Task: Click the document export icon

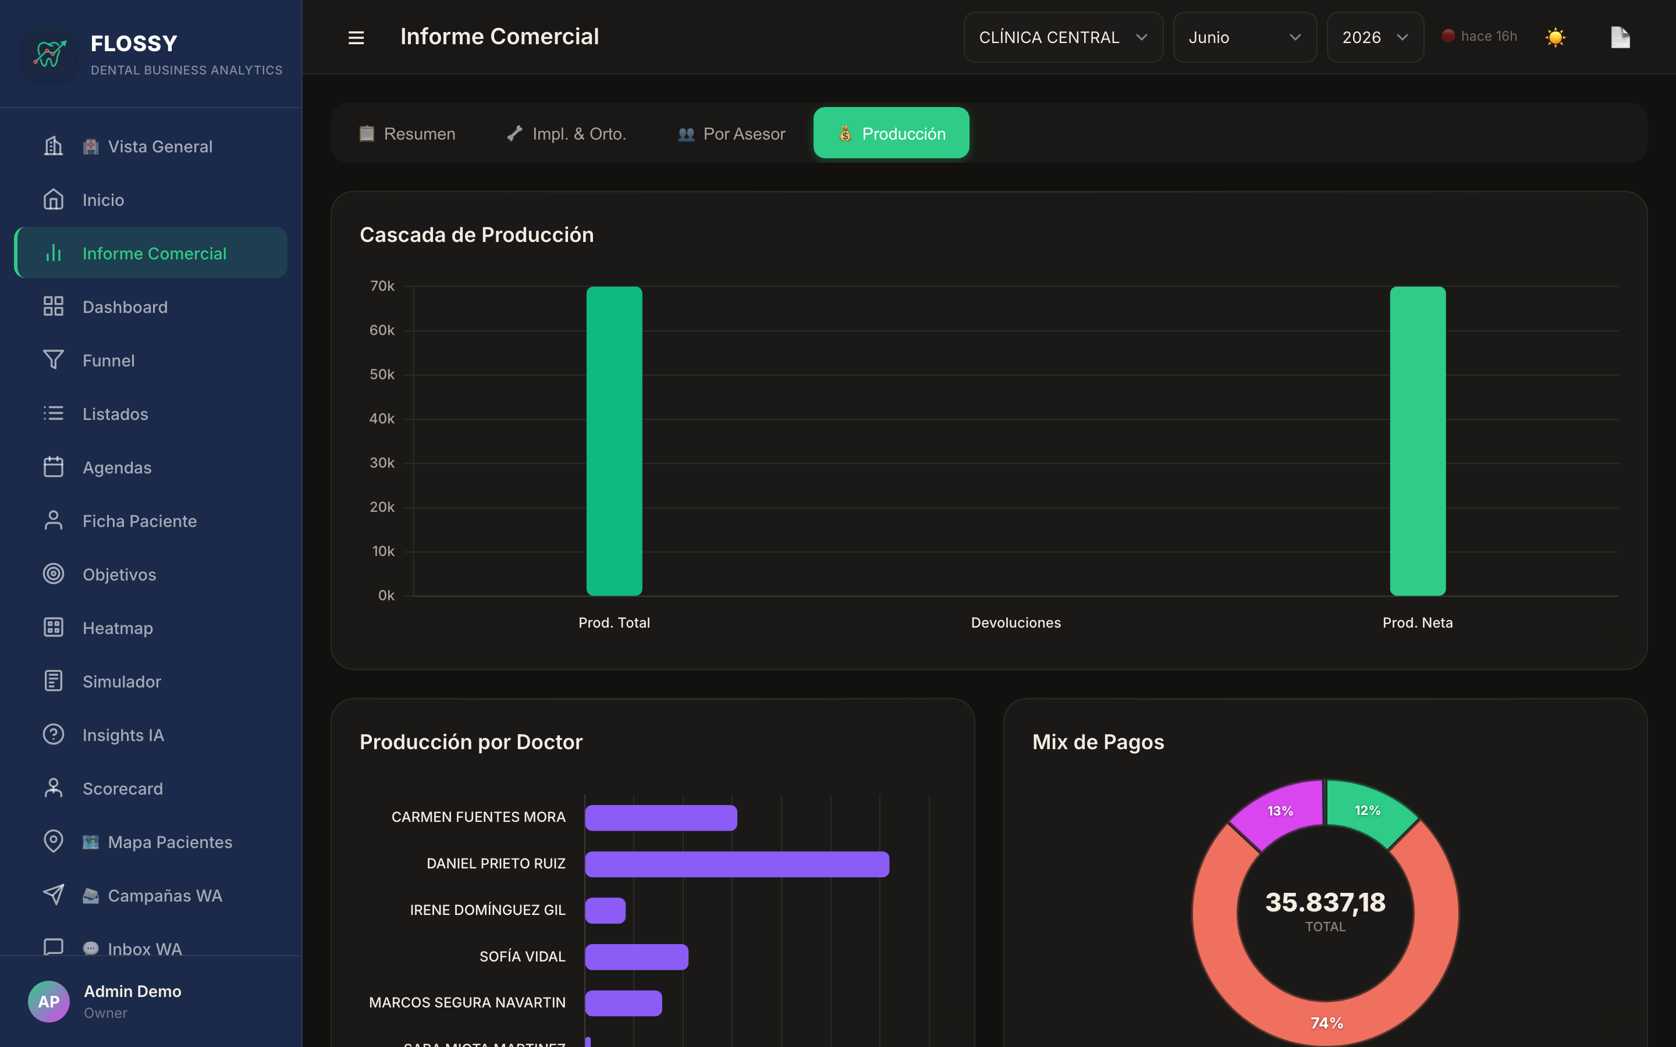Action: click(1620, 37)
